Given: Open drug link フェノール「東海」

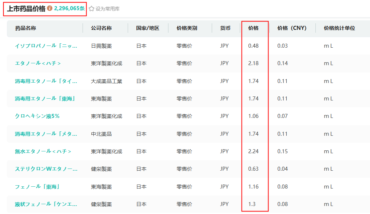Looking at the screenshot, I should click(x=37, y=187).
